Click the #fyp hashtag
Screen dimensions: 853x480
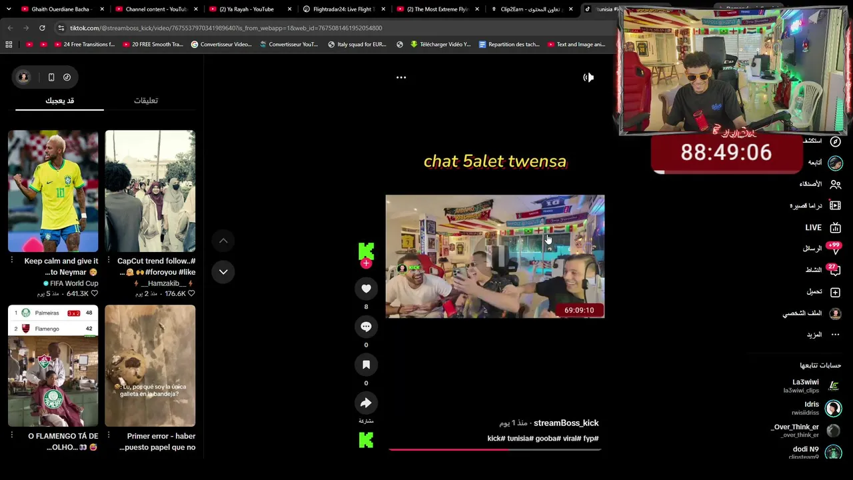tap(592, 439)
